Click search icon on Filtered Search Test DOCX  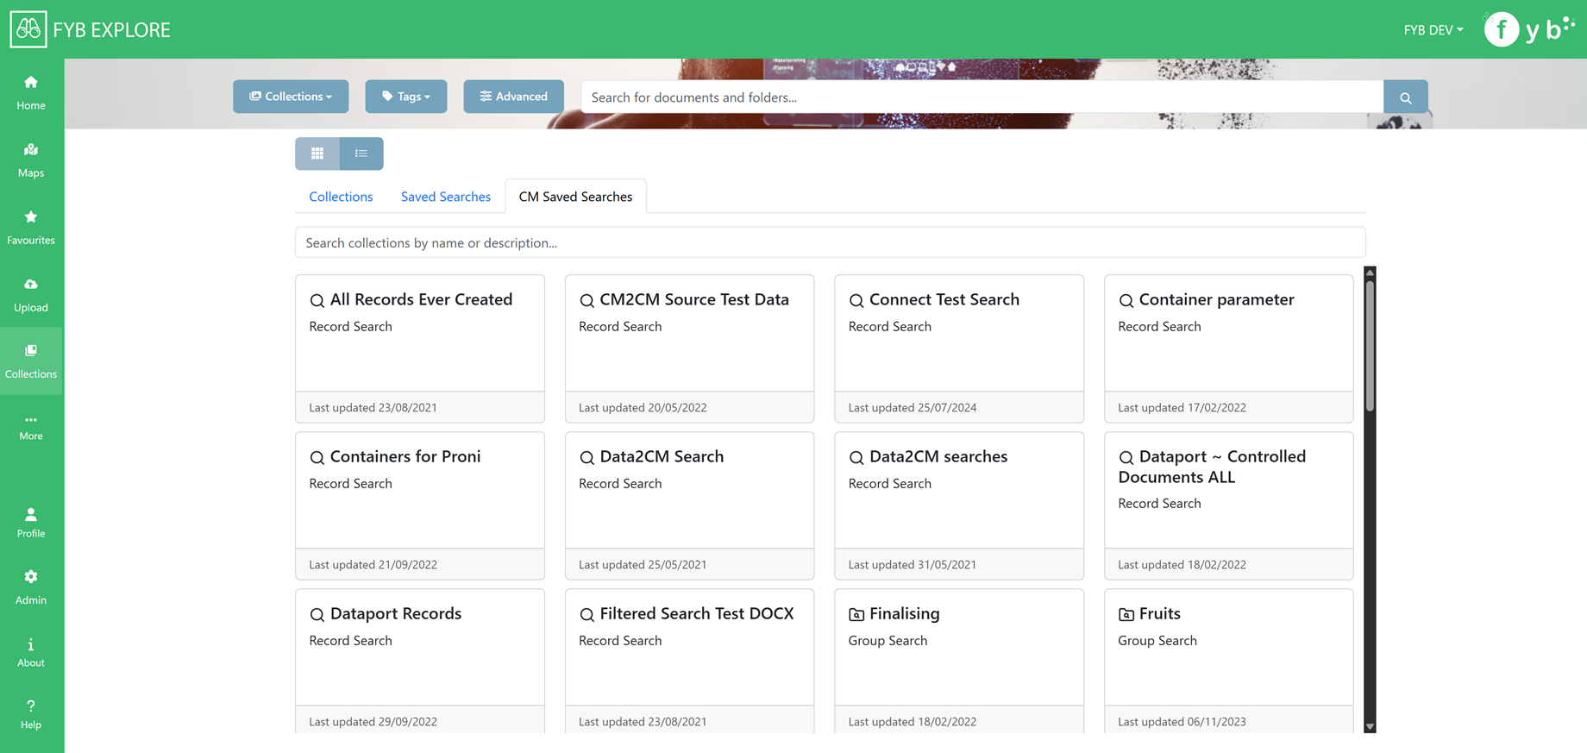pyautogui.click(x=587, y=614)
